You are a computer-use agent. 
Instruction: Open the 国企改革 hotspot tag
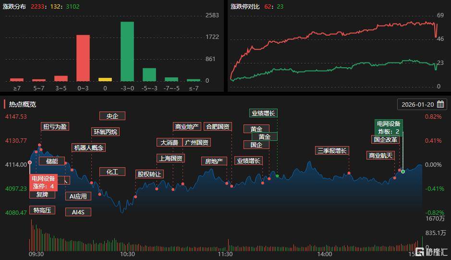click(385, 139)
